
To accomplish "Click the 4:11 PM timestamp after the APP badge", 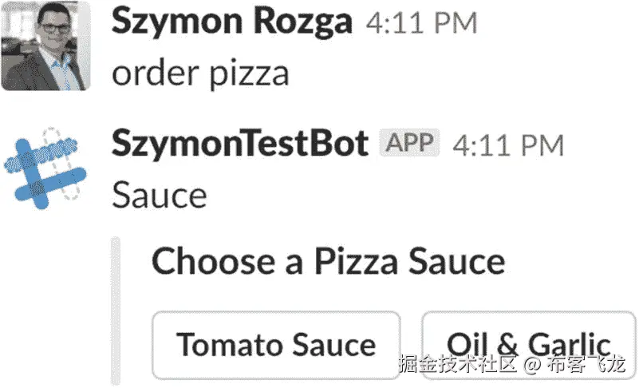I will pos(508,145).
